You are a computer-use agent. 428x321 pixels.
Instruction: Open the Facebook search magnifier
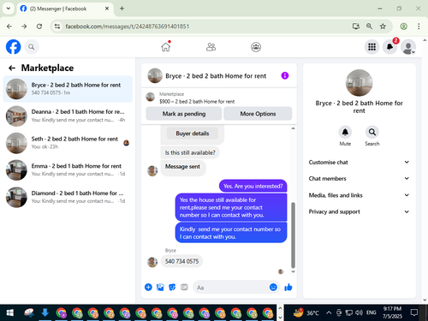tap(32, 47)
